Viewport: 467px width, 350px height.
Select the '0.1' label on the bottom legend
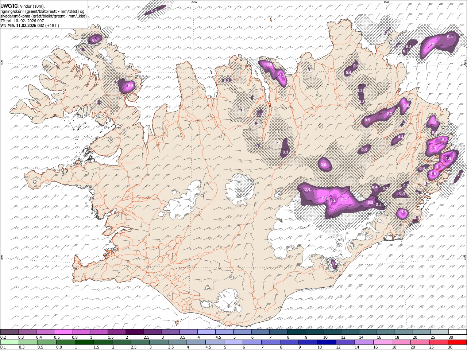(3, 347)
